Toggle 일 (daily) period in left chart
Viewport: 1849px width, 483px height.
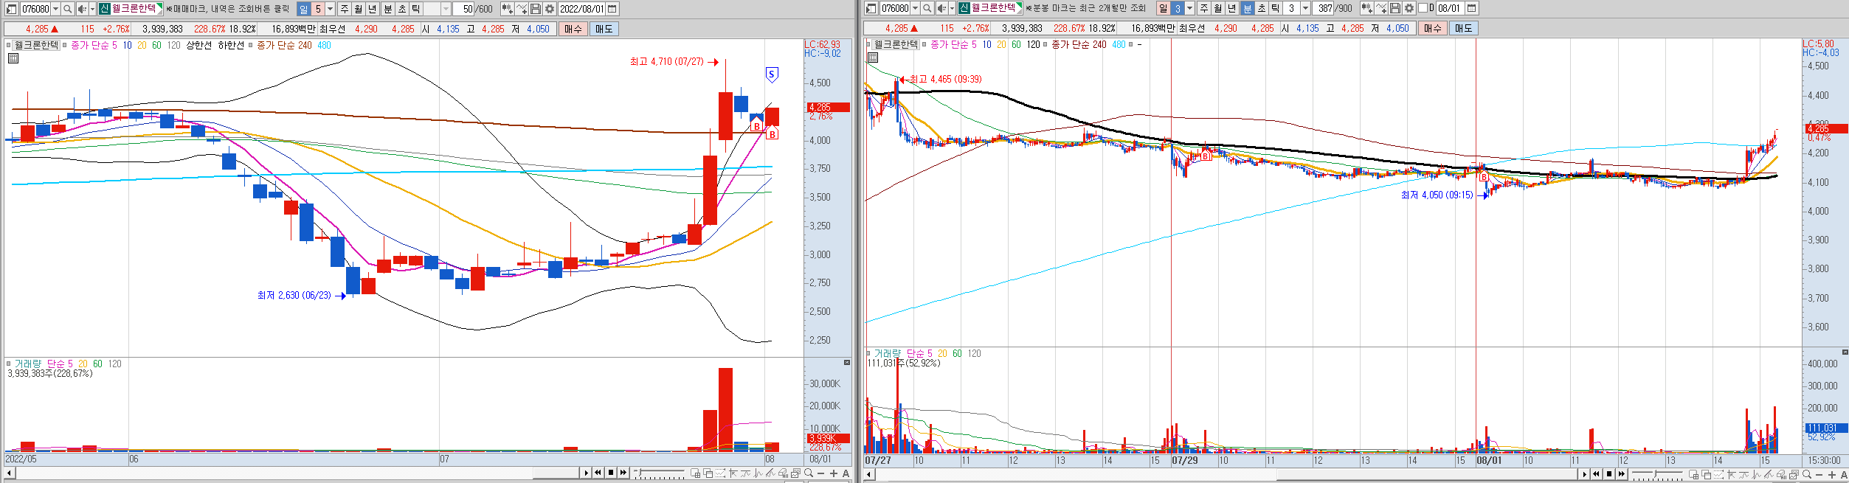coord(303,9)
